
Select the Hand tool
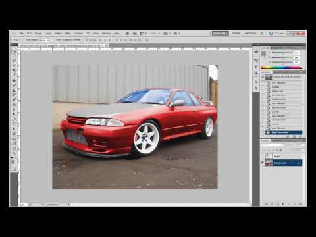click(14, 149)
